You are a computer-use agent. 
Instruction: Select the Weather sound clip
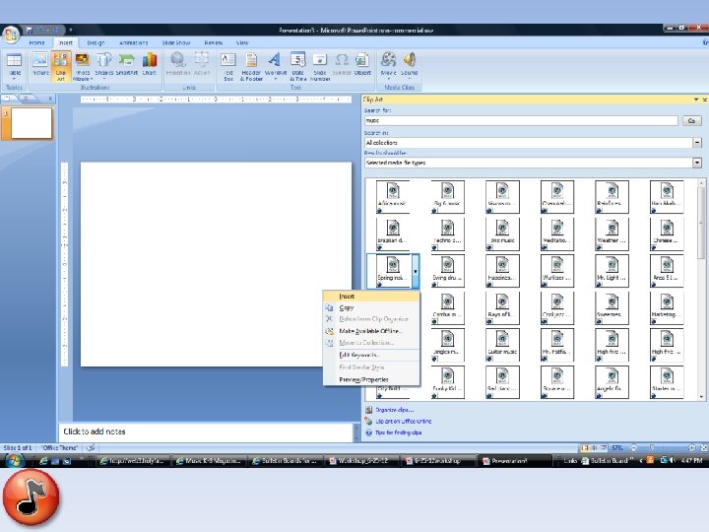point(612,233)
